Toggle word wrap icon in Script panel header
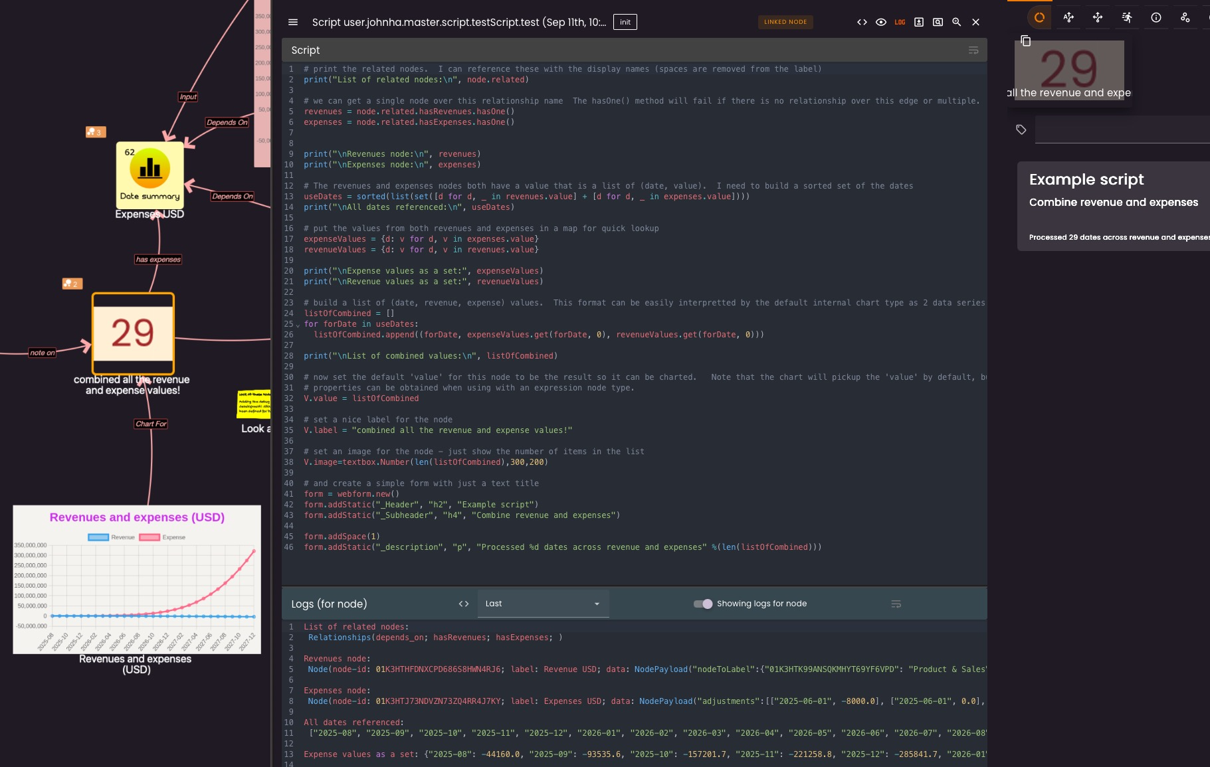Image resolution: width=1210 pixels, height=767 pixels. pos(973,50)
